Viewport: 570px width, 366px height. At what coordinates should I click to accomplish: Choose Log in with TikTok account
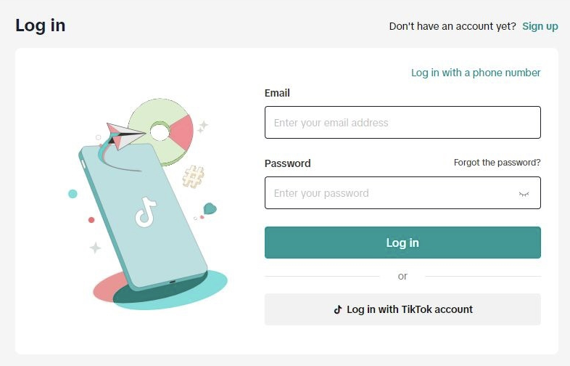pyautogui.click(x=402, y=309)
